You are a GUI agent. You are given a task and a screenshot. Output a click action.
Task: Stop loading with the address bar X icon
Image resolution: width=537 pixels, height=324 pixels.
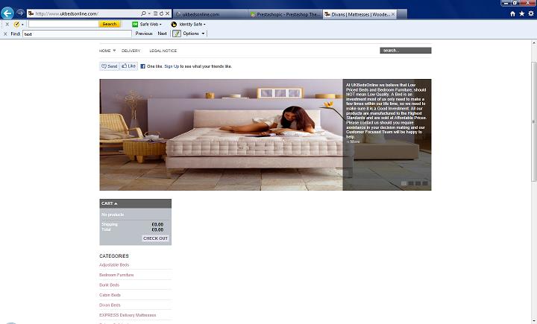coord(168,13)
